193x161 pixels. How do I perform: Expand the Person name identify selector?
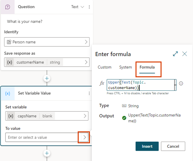(86, 42)
